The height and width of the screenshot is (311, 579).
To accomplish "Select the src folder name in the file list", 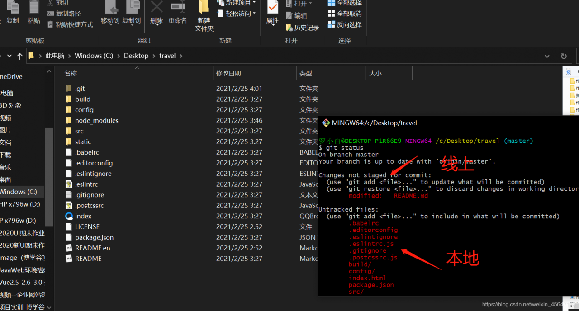I will (x=79, y=131).
